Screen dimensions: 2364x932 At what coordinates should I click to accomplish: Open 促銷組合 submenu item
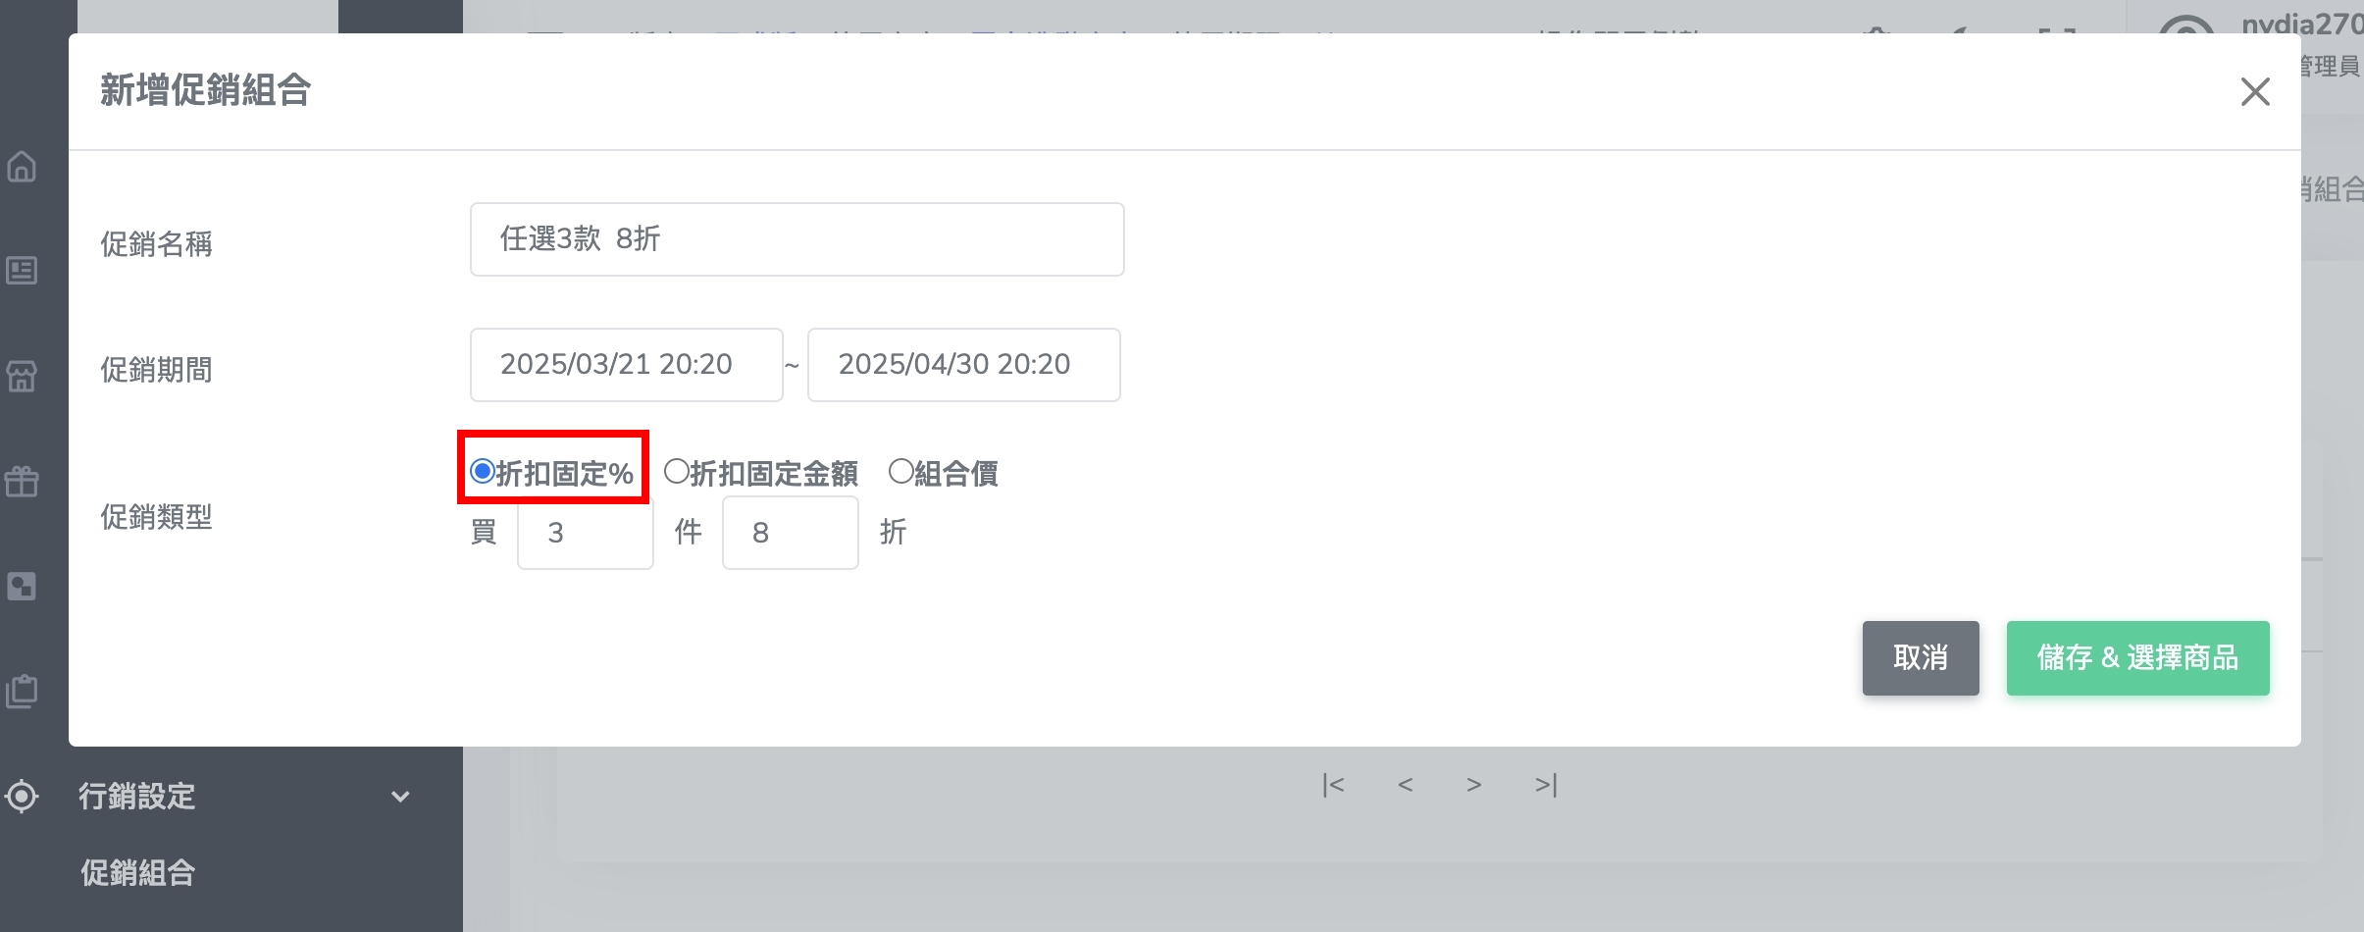[138, 872]
